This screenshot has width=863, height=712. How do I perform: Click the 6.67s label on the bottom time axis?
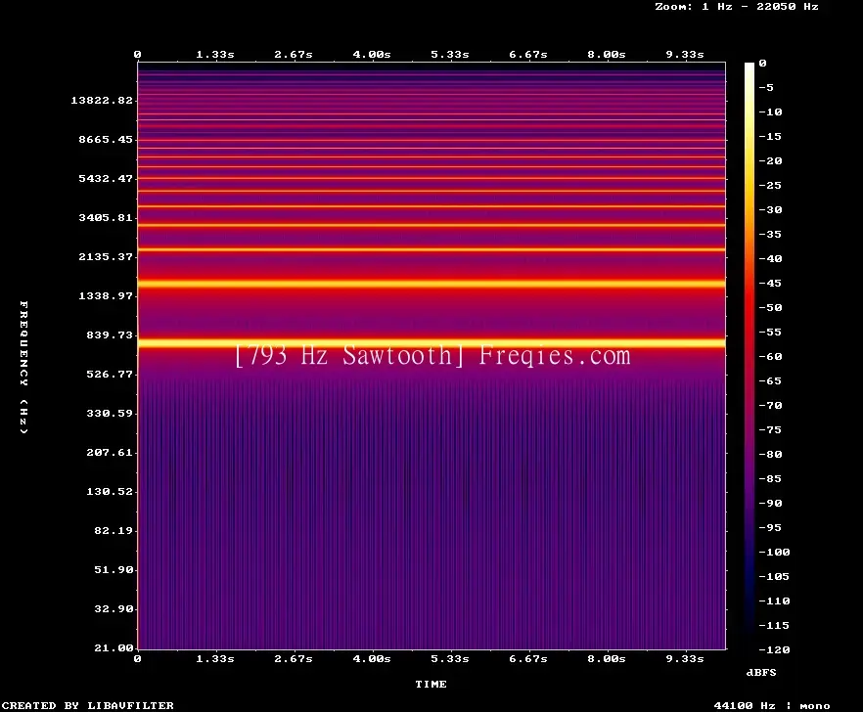coord(527,658)
